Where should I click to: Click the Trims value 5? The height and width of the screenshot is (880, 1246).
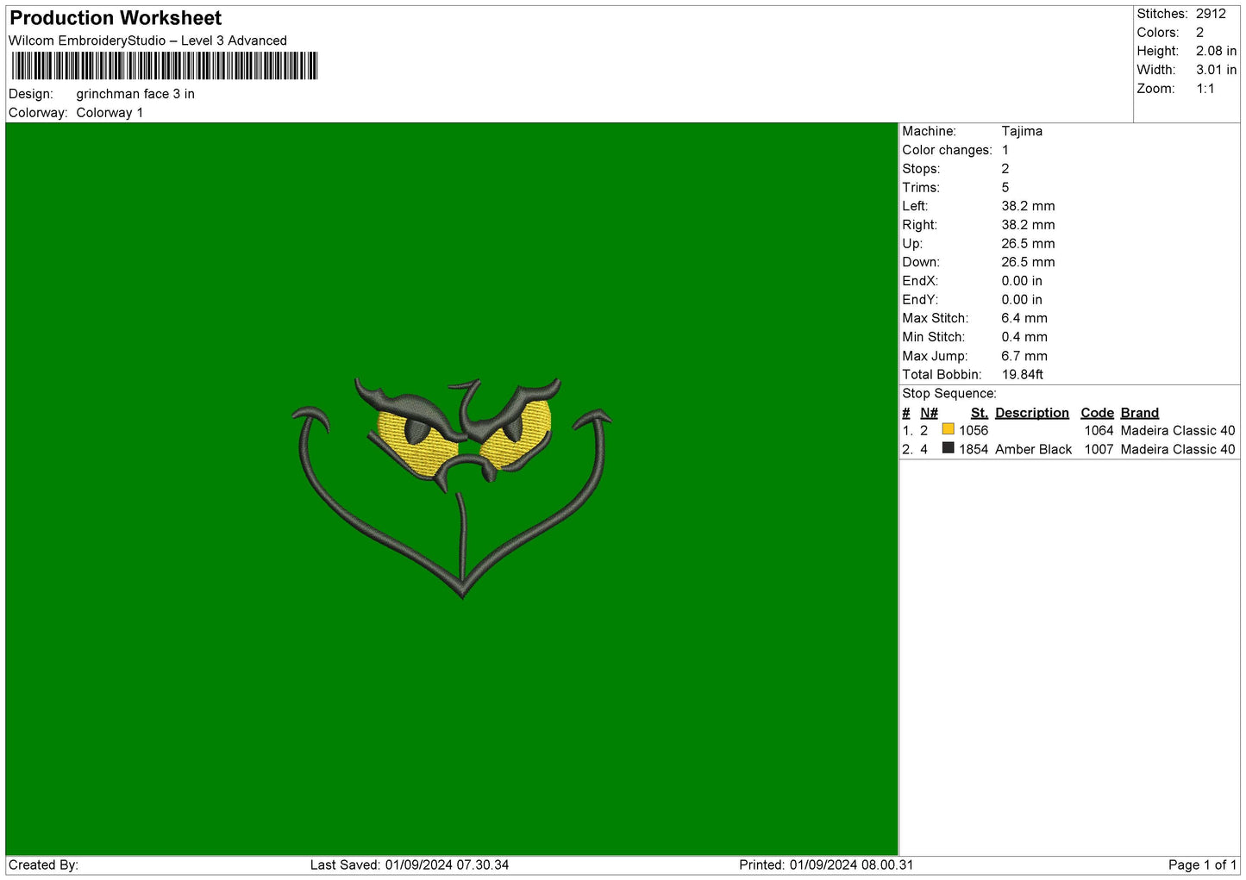pyautogui.click(x=1005, y=188)
